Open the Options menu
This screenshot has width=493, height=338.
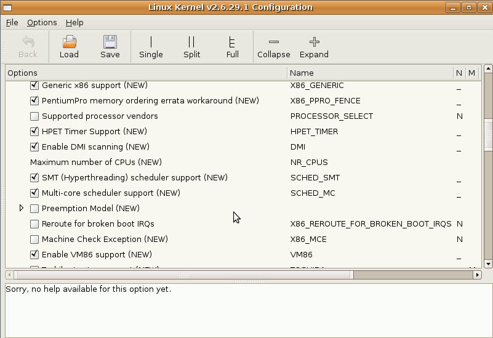(x=42, y=22)
